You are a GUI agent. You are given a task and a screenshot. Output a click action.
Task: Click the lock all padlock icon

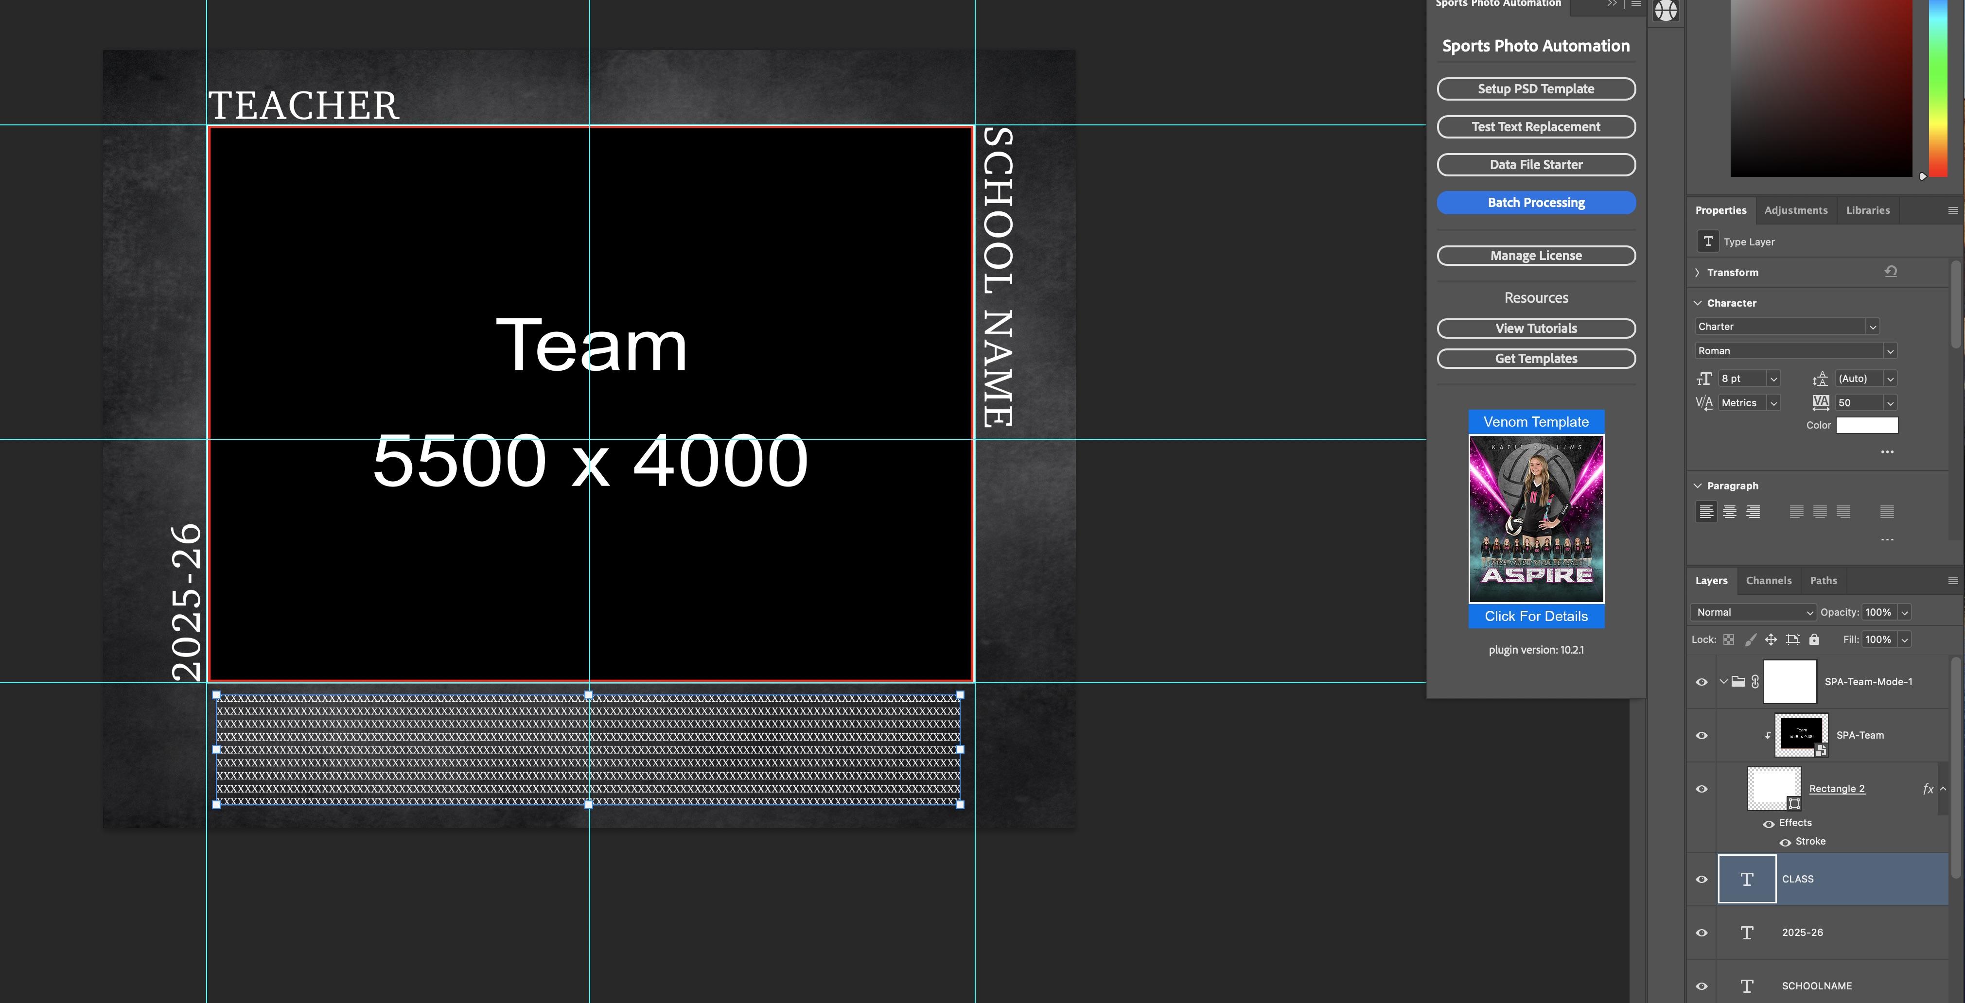1814,639
